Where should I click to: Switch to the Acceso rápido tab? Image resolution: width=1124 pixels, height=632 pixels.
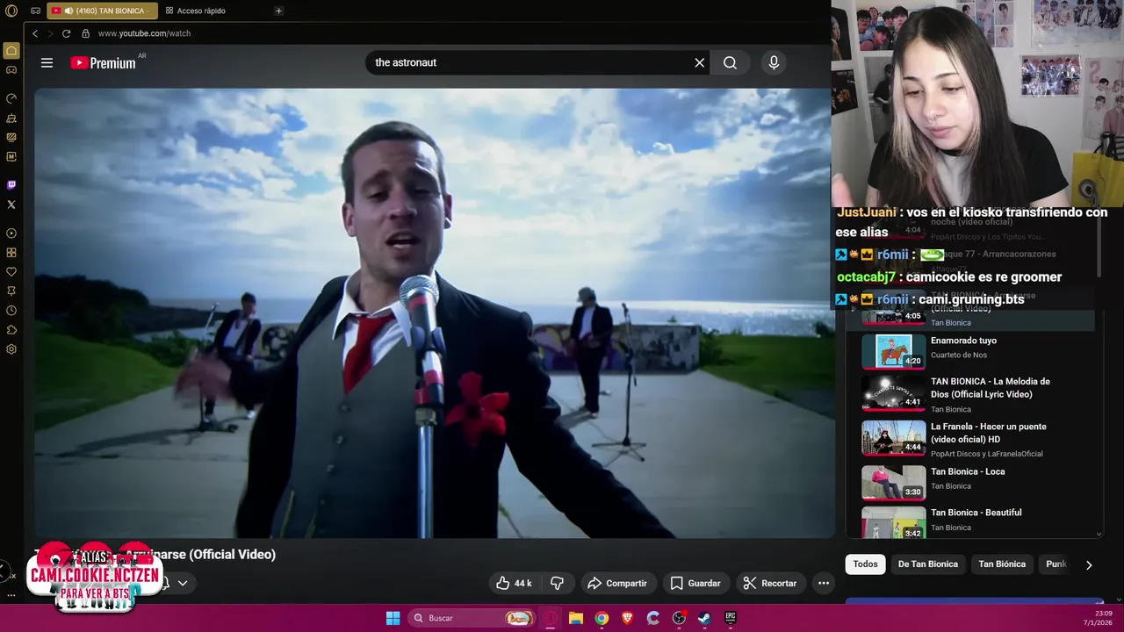click(201, 11)
